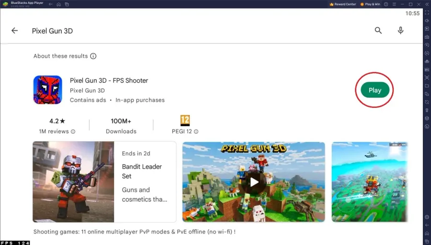Image resolution: width=431 pixels, height=245 pixels.
Task: Click the Pixel Gun 3D search field text
Action: tap(52, 31)
